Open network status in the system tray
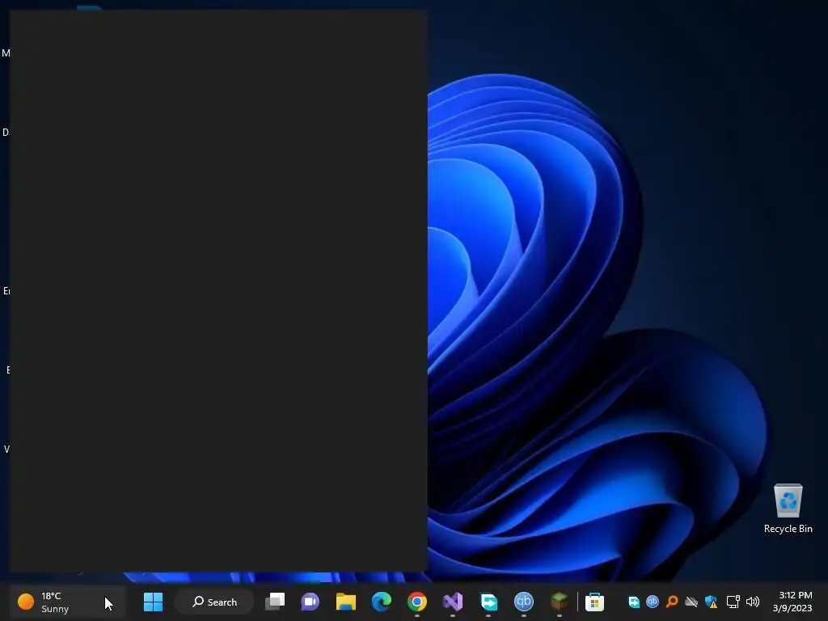This screenshot has width=828, height=621. point(733,602)
